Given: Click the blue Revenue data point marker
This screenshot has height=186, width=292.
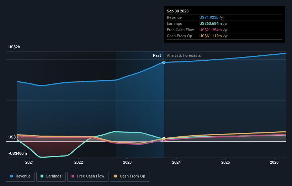Looking at the screenshot, I should click(164, 62).
